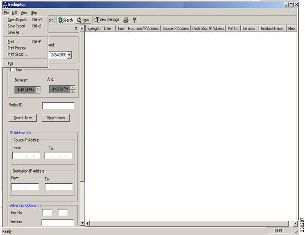Open the View menu
Screen dimensions: 305x235
(24, 13)
